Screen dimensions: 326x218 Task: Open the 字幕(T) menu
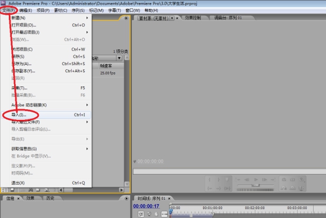tap(114, 11)
